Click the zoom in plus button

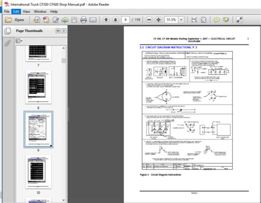point(159,20)
